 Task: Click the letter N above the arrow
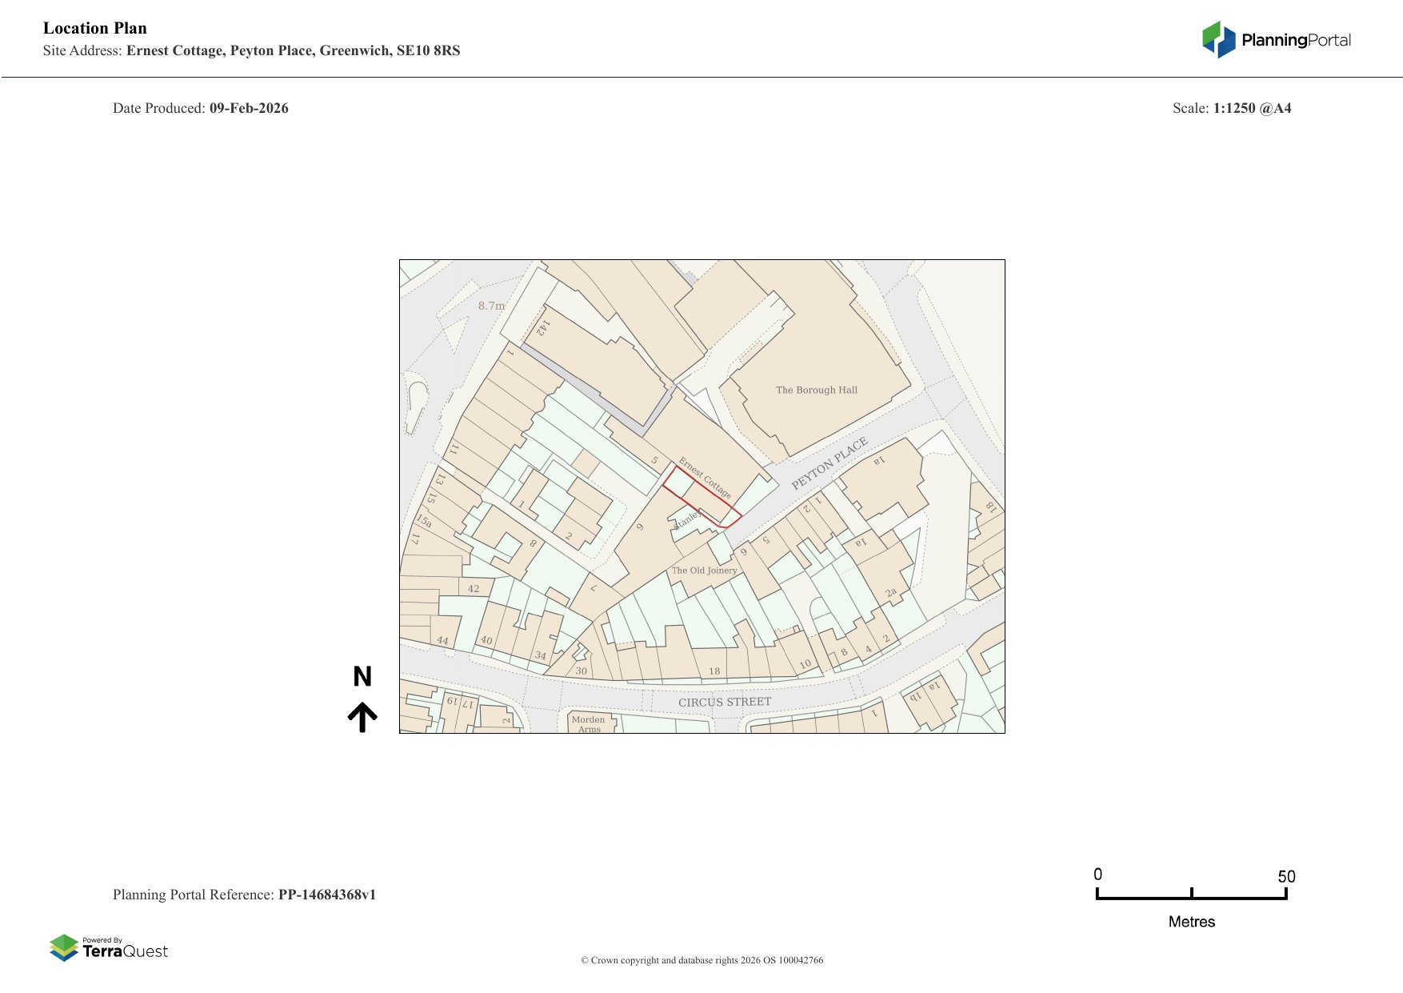(x=362, y=677)
